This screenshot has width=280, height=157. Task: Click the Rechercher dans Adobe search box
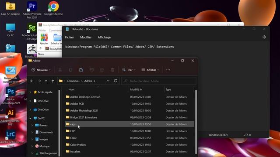click(159, 81)
